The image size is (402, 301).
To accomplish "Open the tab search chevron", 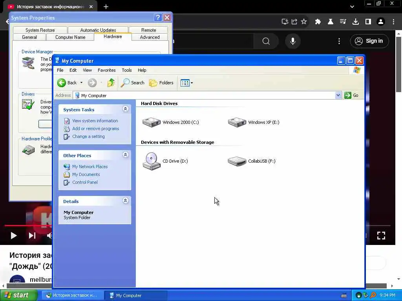I will tap(352, 7).
